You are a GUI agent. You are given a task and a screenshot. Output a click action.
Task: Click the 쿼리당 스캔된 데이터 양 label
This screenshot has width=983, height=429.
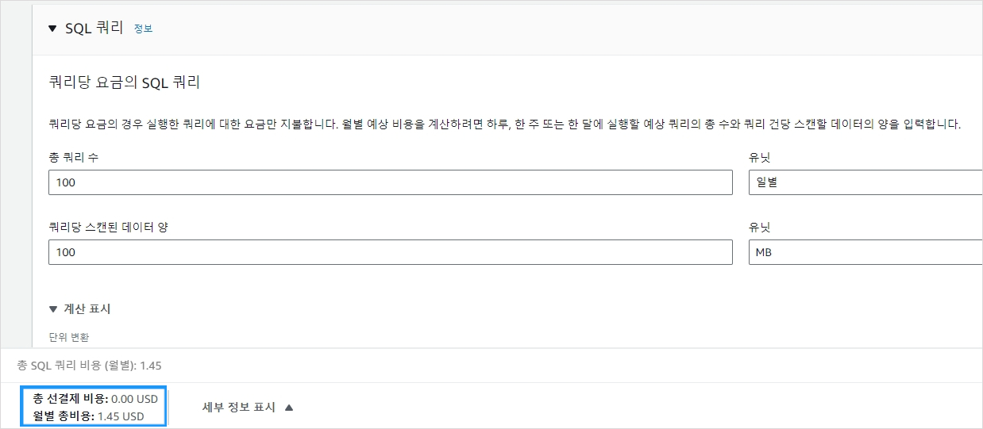108,227
